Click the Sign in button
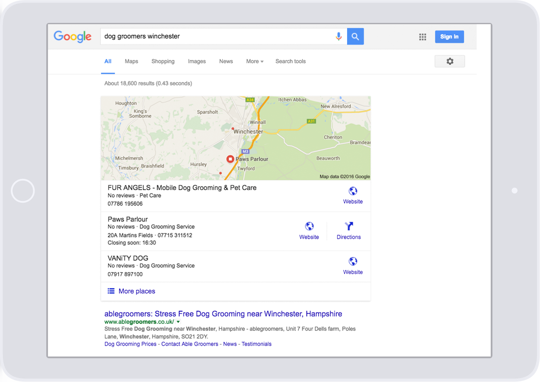The image size is (540, 382). point(449,37)
